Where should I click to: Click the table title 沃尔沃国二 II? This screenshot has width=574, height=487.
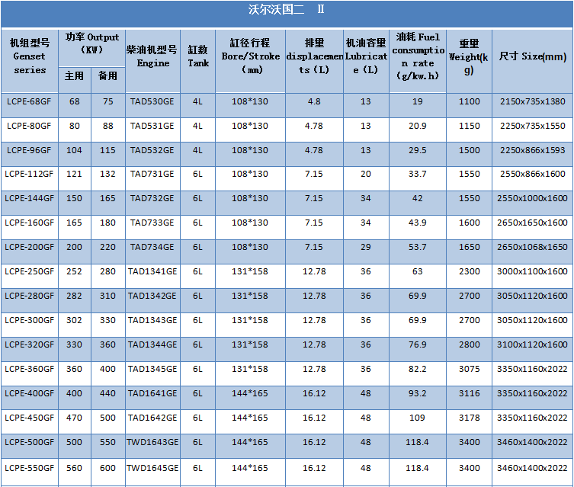(286, 10)
